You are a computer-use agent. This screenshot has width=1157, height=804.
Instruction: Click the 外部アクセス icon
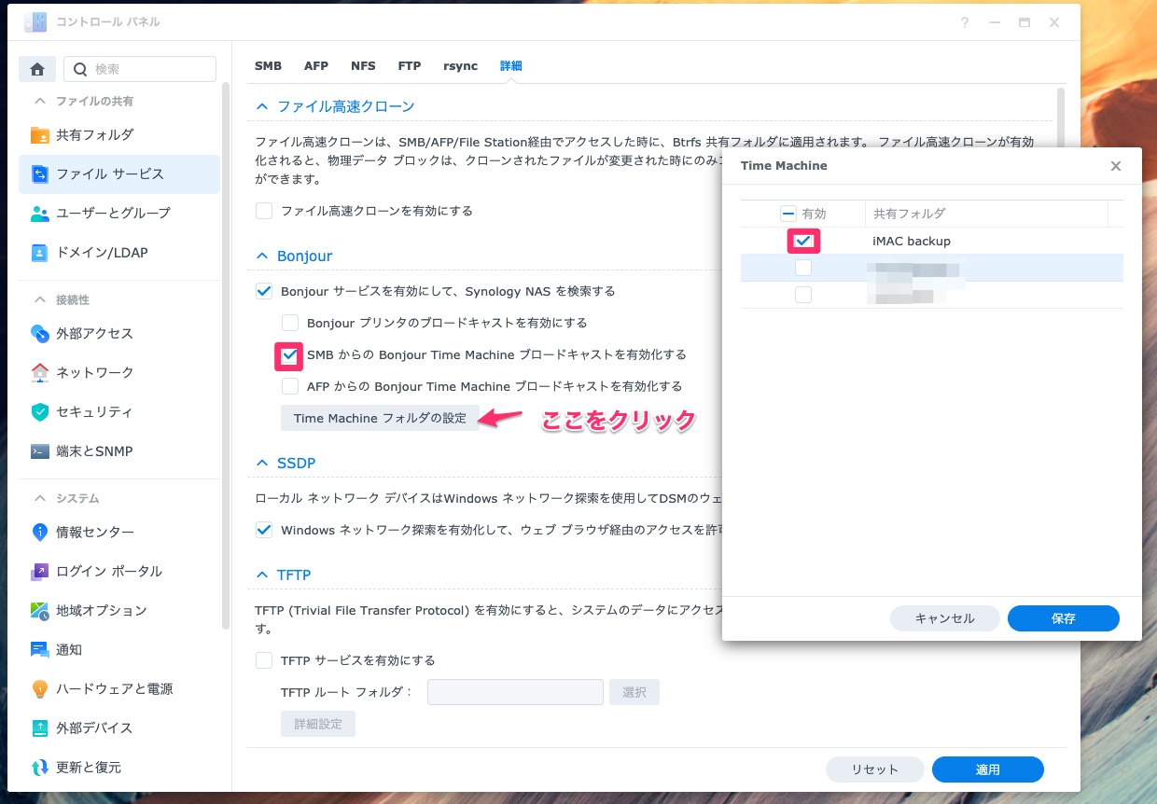pyautogui.click(x=40, y=333)
